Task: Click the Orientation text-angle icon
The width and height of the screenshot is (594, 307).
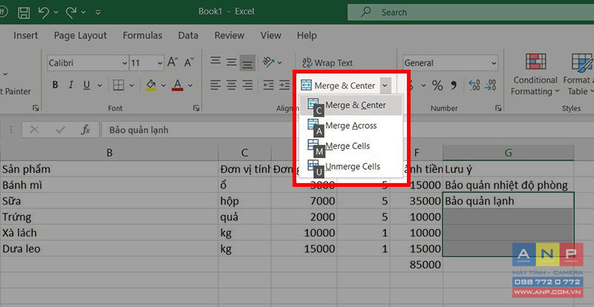Action: (269, 62)
